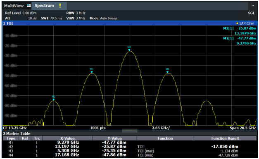Switch to the Spectrum tab
This screenshot has width=259, height=159.
(x=44, y=6)
